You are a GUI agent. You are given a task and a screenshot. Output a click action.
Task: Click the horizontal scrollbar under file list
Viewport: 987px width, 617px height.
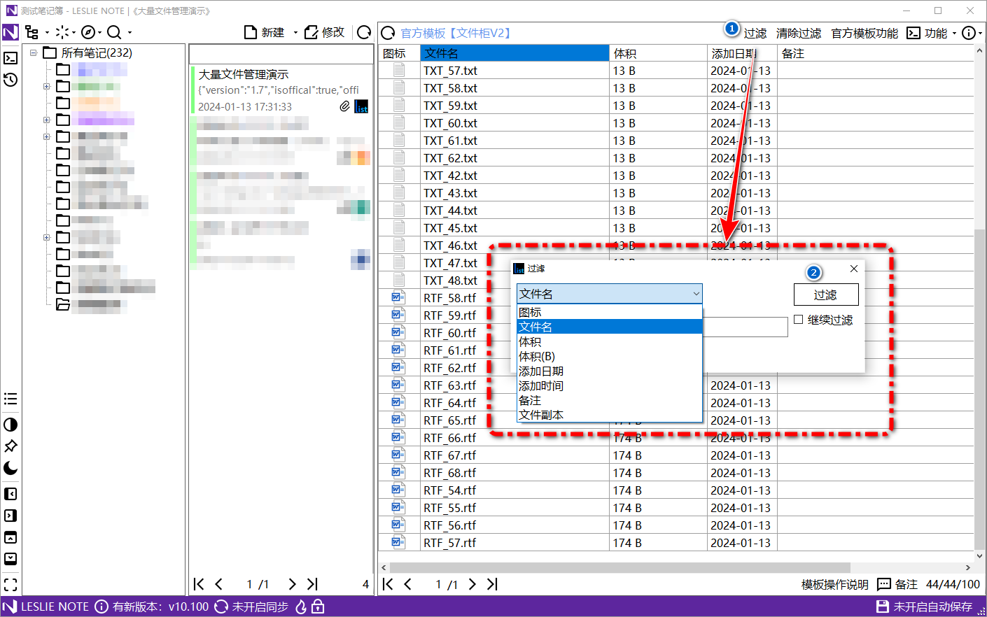click(x=619, y=567)
